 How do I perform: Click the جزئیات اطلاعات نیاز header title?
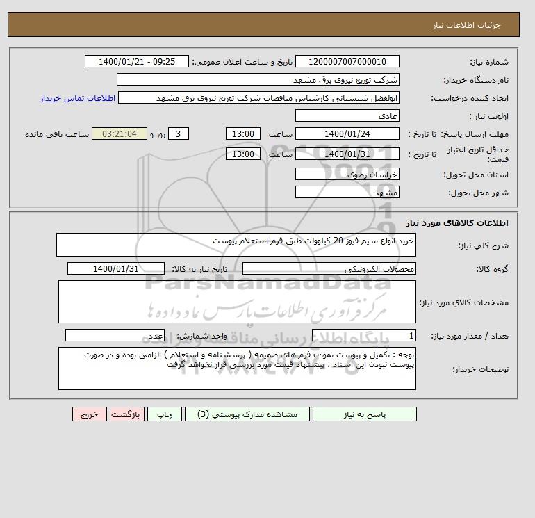pyautogui.click(x=466, y=25)
